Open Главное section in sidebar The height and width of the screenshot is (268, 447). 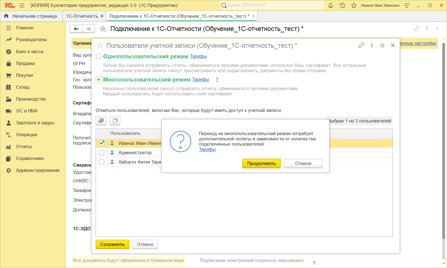coord(25,28)
